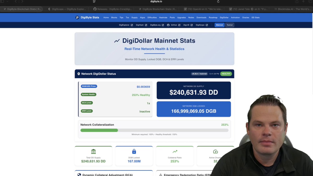Screen dimensions: 313x176
Task: Click the padlock icon in DGB Locked card
Action: click(x=134, y=151)
